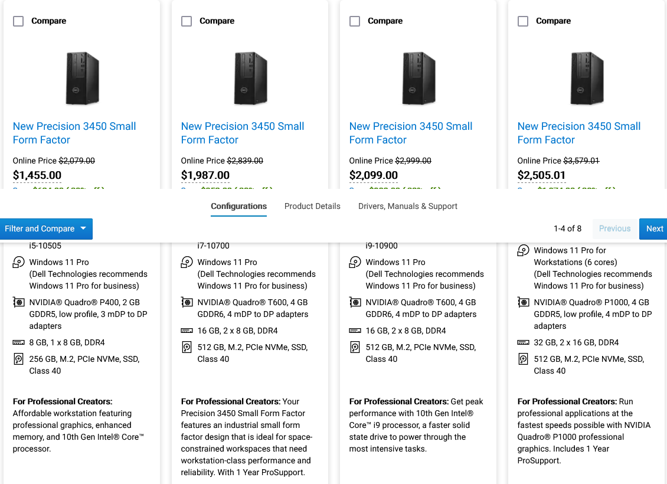Click OS icon beside Windows 11 Pro, i9-10900 card

tap(355, 262)
